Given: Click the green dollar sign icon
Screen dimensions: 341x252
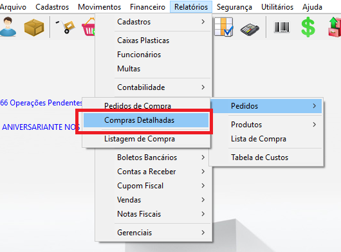Looking at the screenshot, I should coord(308,28).
